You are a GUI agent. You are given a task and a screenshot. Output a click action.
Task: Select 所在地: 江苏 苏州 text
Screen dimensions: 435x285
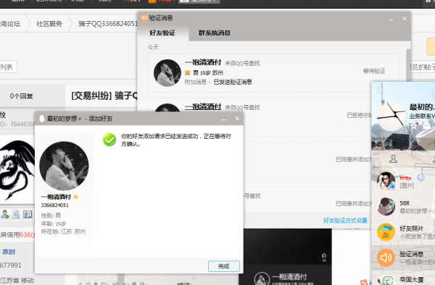pyautogui.click(x=63, y=231)
